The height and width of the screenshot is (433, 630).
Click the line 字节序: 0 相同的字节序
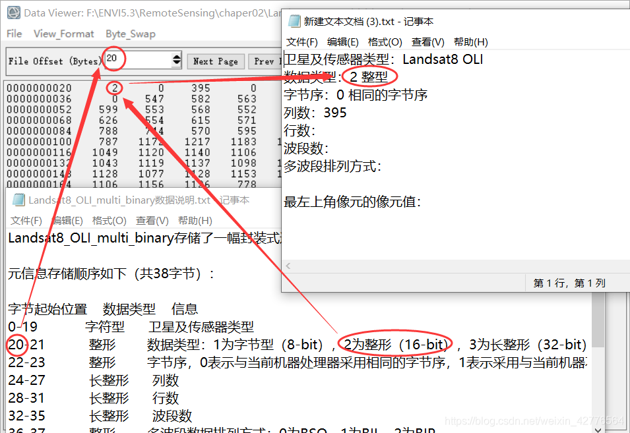[x=356, y=95]
